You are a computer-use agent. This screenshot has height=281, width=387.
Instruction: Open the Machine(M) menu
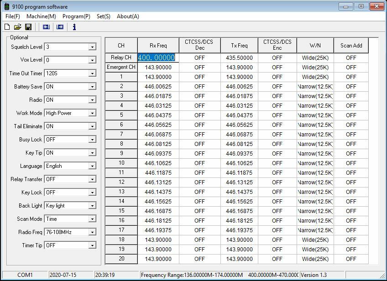tap(41, 16)
